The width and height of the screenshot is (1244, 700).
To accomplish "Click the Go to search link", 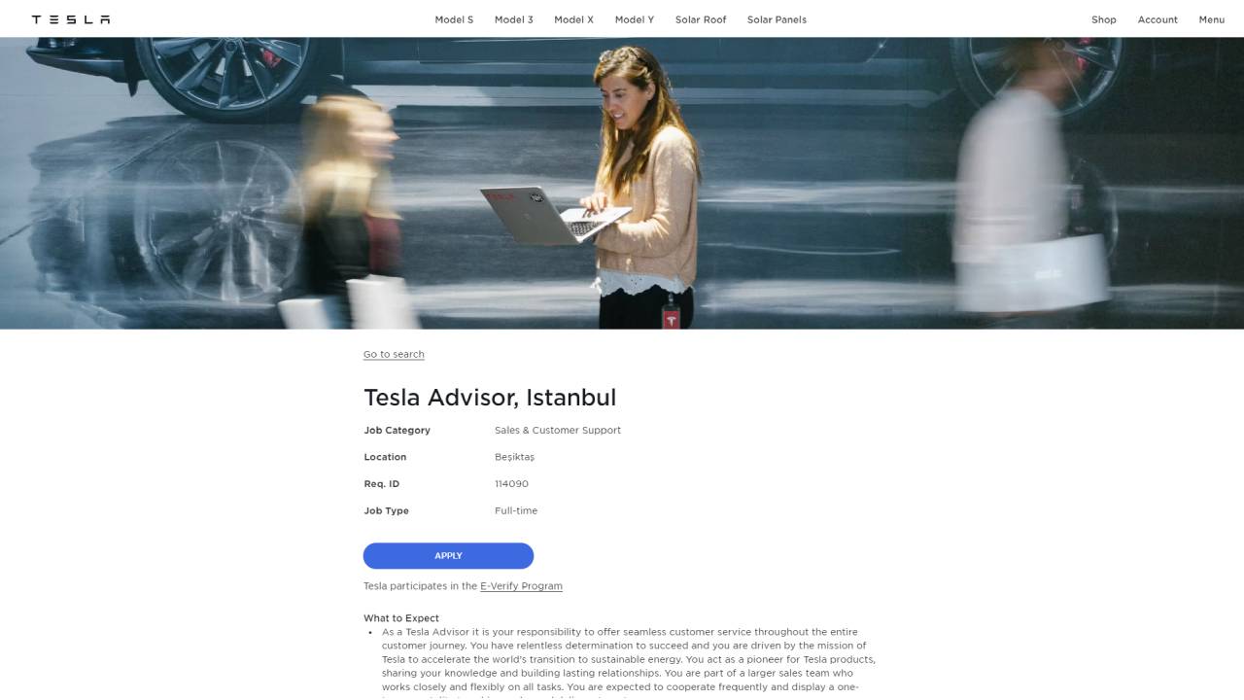I will click(394, 354).
